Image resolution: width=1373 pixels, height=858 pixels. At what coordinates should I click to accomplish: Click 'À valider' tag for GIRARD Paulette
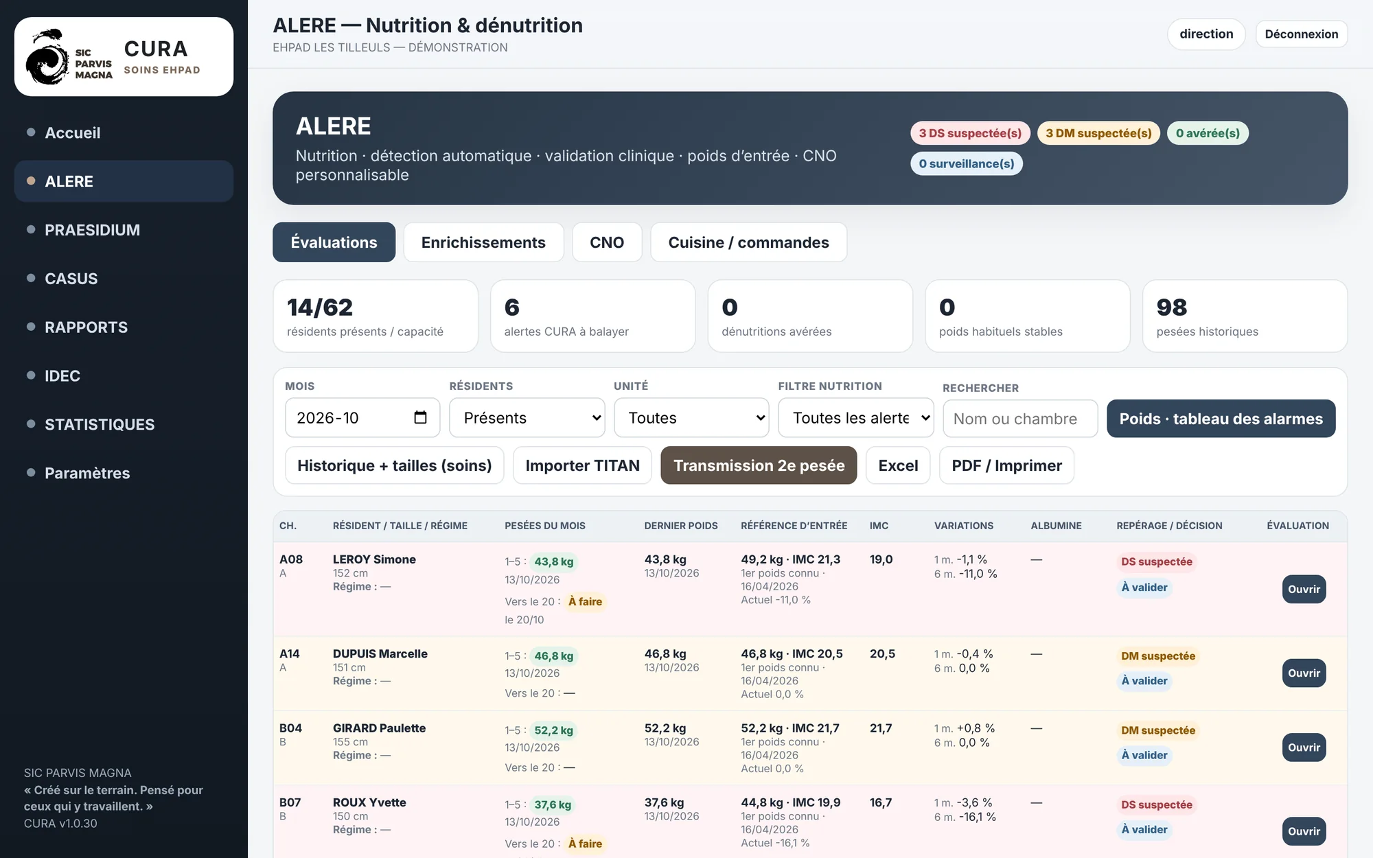pyautogui.click(x=1144, y=756)
